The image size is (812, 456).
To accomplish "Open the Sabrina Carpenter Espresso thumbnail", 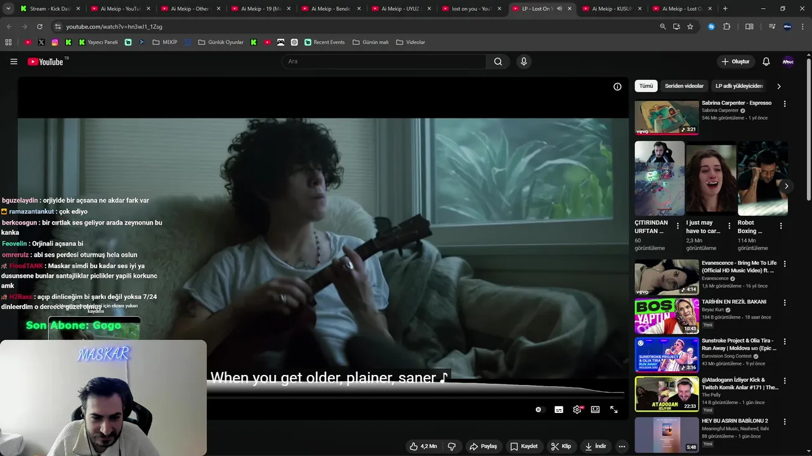I will click(667, 117).
